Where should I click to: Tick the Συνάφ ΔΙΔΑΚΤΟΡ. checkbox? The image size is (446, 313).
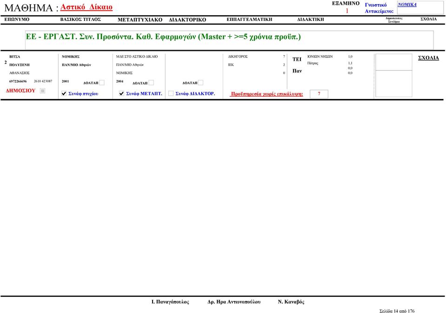pos(171,93)
